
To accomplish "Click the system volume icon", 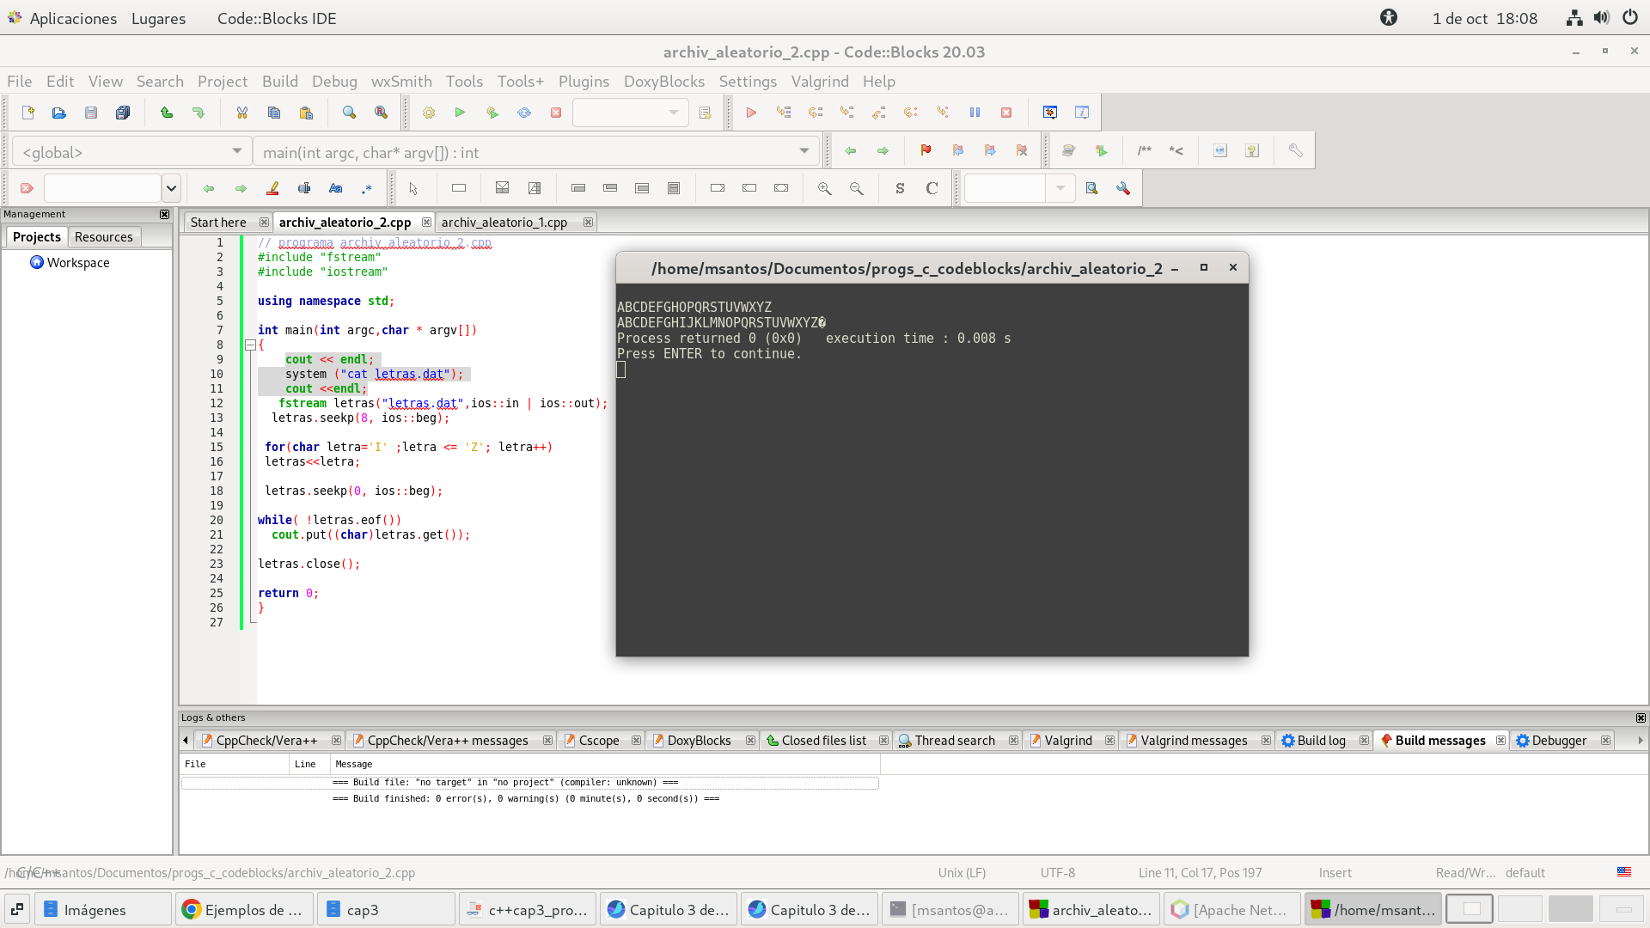I will 1601,17.
